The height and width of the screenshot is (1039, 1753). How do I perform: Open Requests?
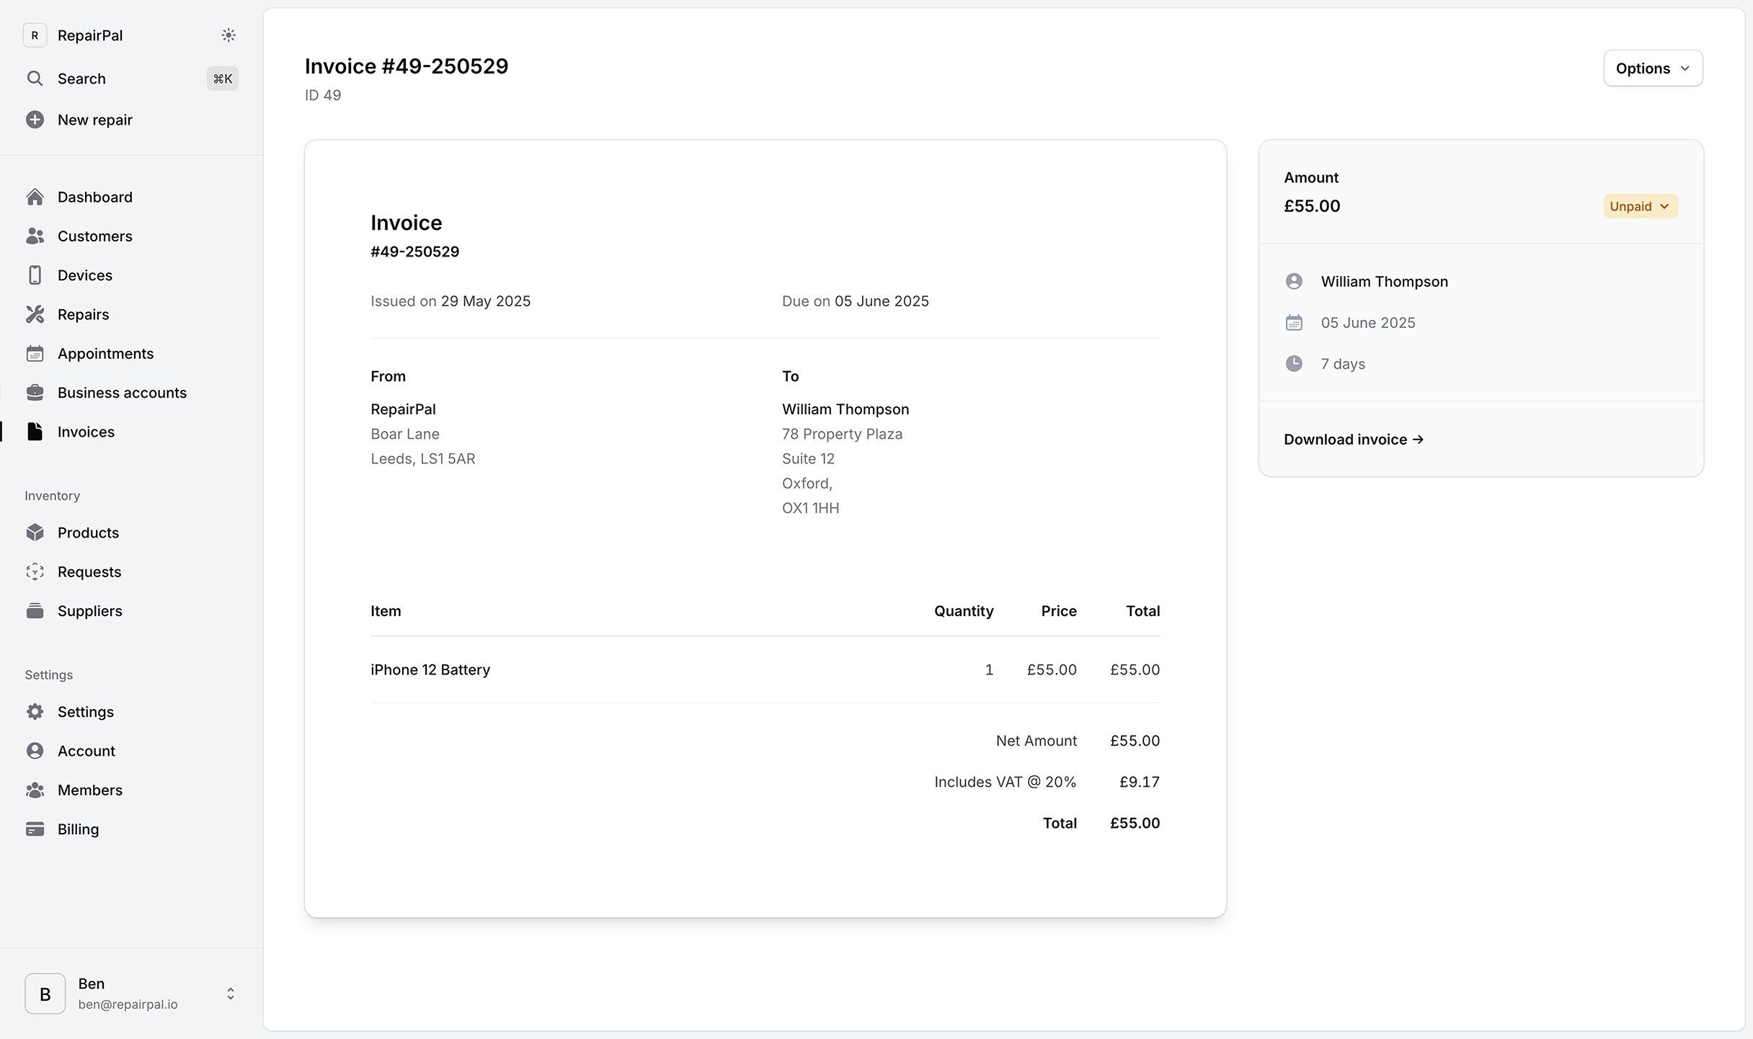pos(89,571)
